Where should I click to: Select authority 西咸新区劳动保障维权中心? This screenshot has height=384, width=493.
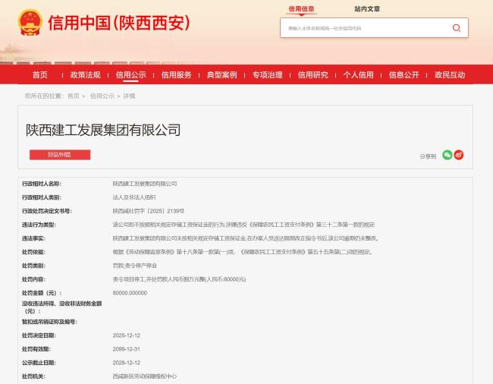[145, 376]
